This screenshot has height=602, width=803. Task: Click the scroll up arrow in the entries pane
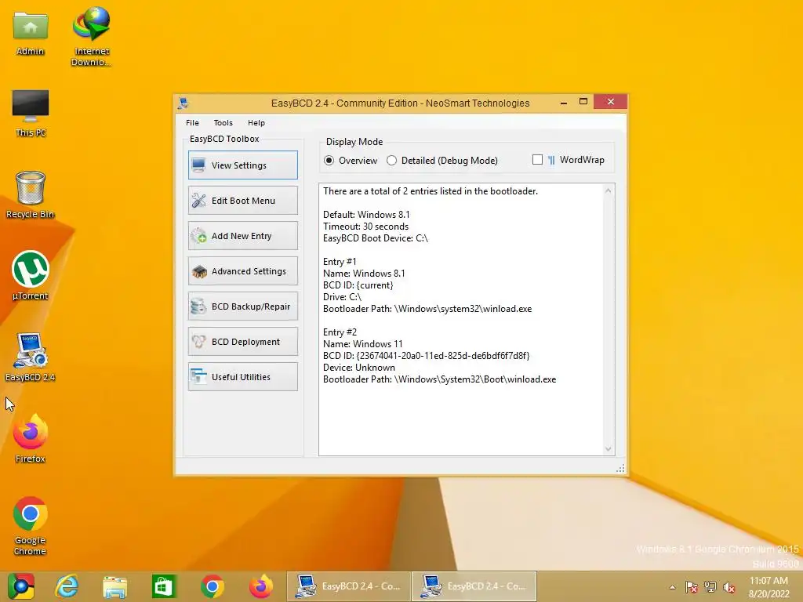(x=608, y=191)
